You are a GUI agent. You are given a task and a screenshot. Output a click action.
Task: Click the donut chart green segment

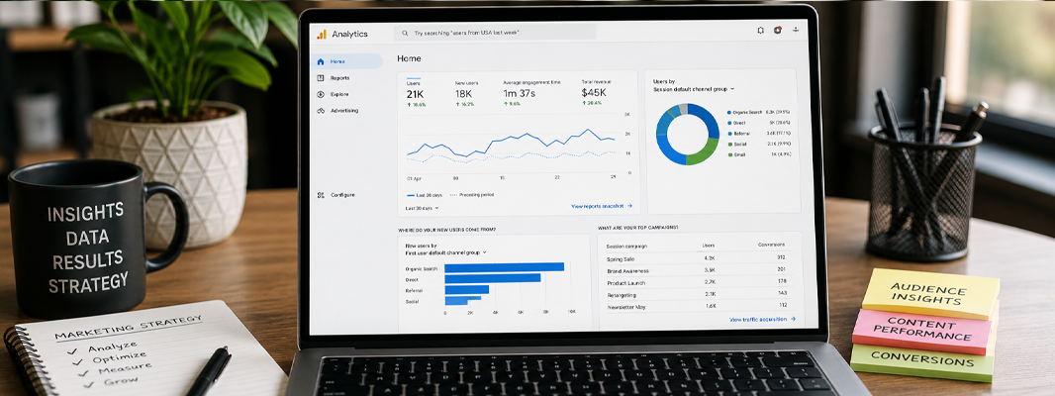tap(704, 152)
